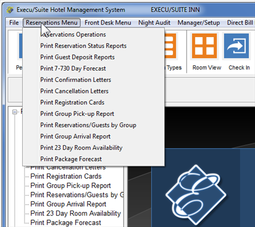
Task: Choose Print Reservation Status Reports menu entry
Action: tap(93, 46)
